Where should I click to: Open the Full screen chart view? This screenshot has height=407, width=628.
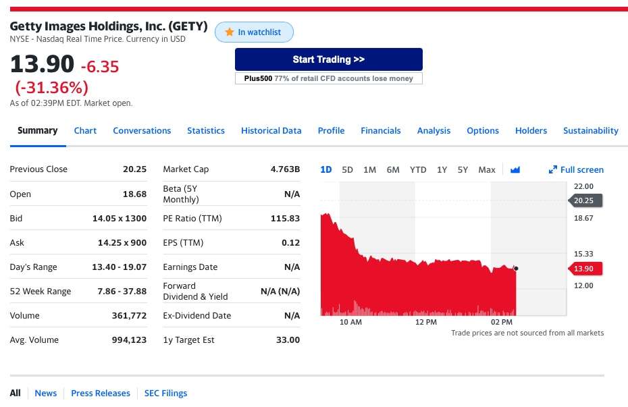(576, 170)
